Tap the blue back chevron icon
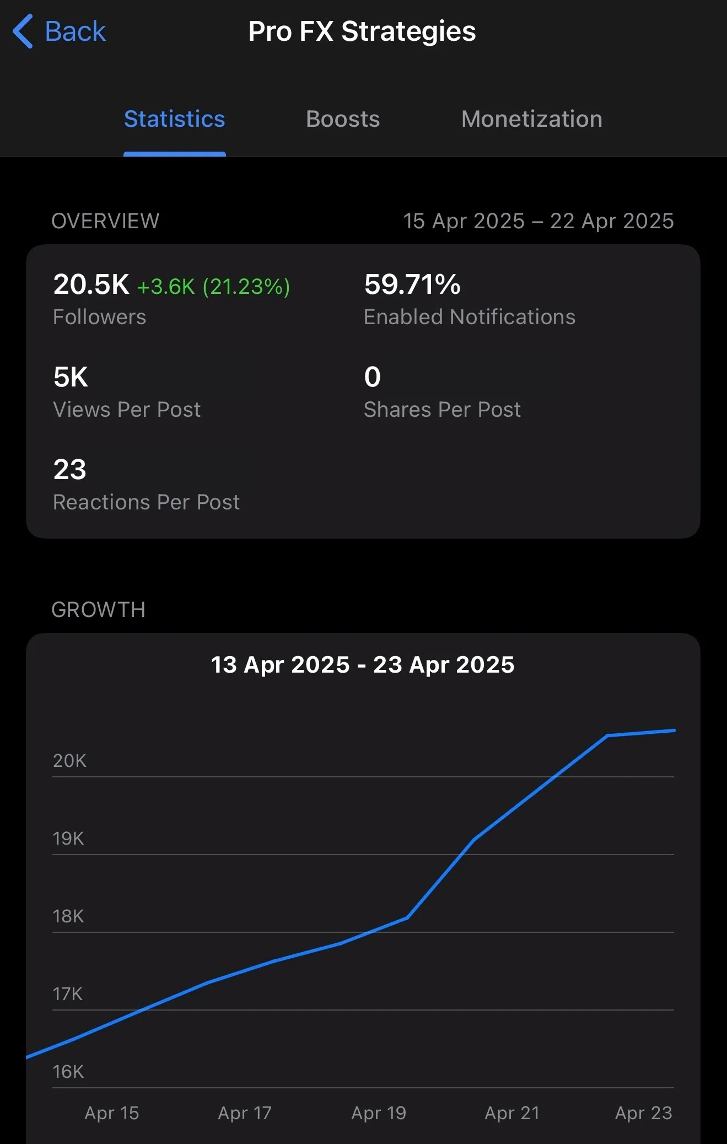727x1144 pixels. tap(23, 31)
